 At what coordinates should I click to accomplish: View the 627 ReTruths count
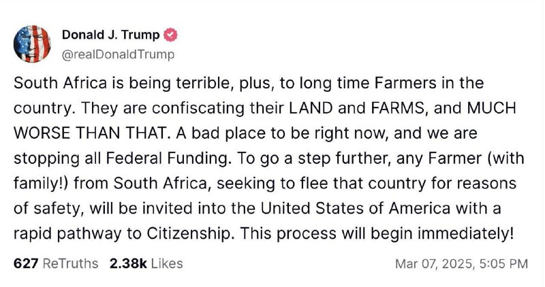coord(56,263)
